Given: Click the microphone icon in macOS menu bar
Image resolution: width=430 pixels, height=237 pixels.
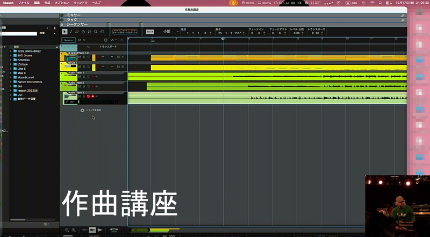Looking at the screenshot, I should pyautogui.click(x=233, y=3).
